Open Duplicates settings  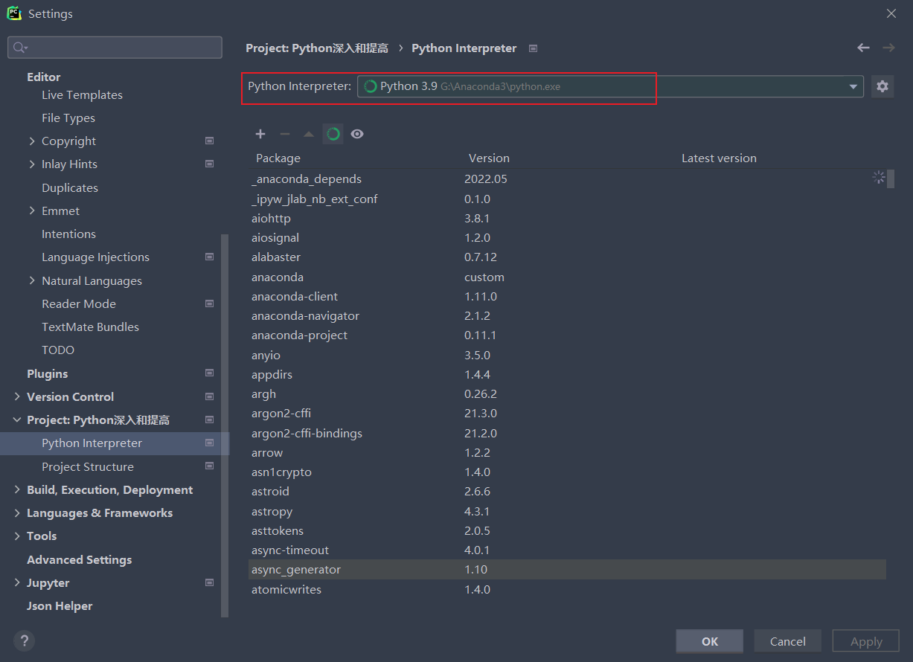click(70, 187)
